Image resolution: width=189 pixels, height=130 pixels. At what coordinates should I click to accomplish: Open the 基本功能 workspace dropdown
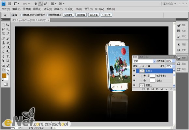tap(169, 4)
